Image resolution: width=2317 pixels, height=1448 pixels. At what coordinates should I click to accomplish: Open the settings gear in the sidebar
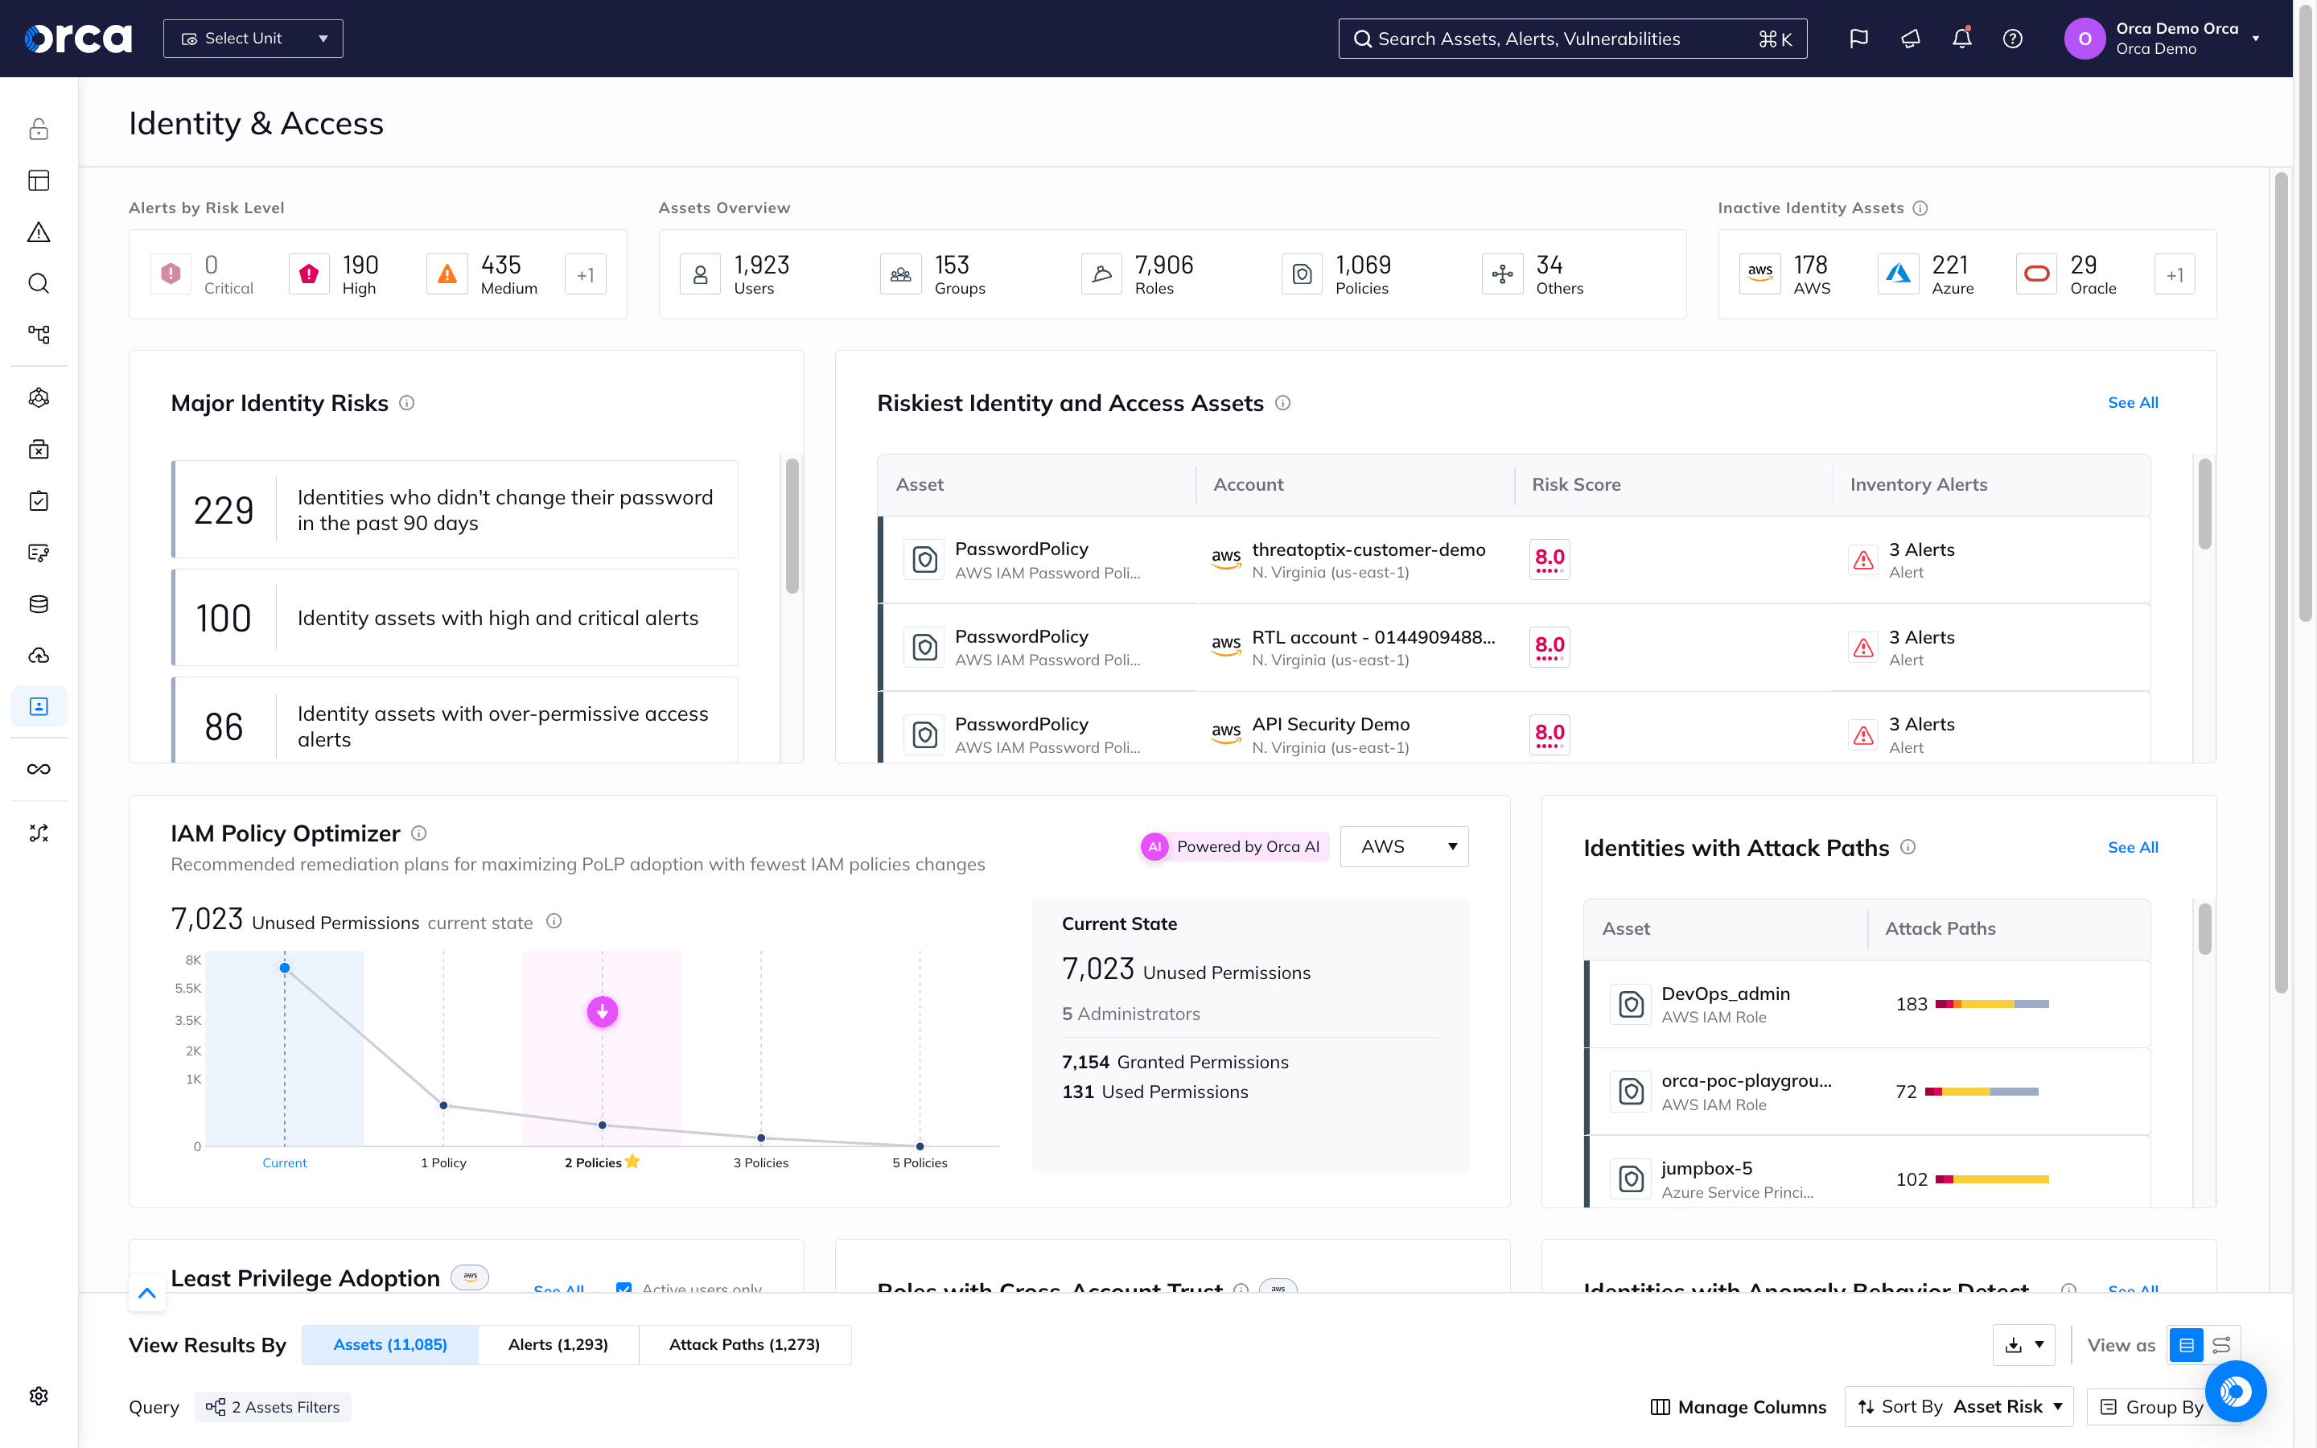(39, 1396)
